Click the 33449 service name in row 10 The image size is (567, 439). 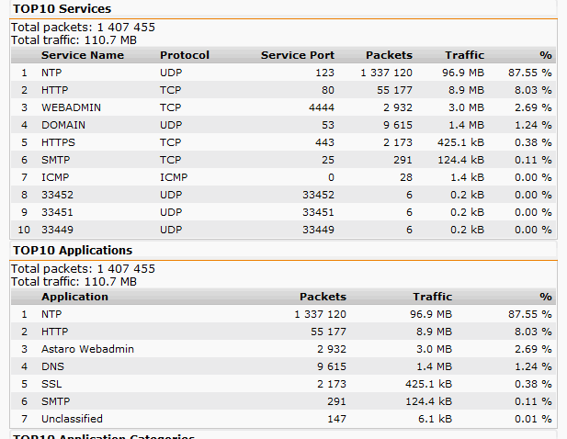(x=57, y=230)
